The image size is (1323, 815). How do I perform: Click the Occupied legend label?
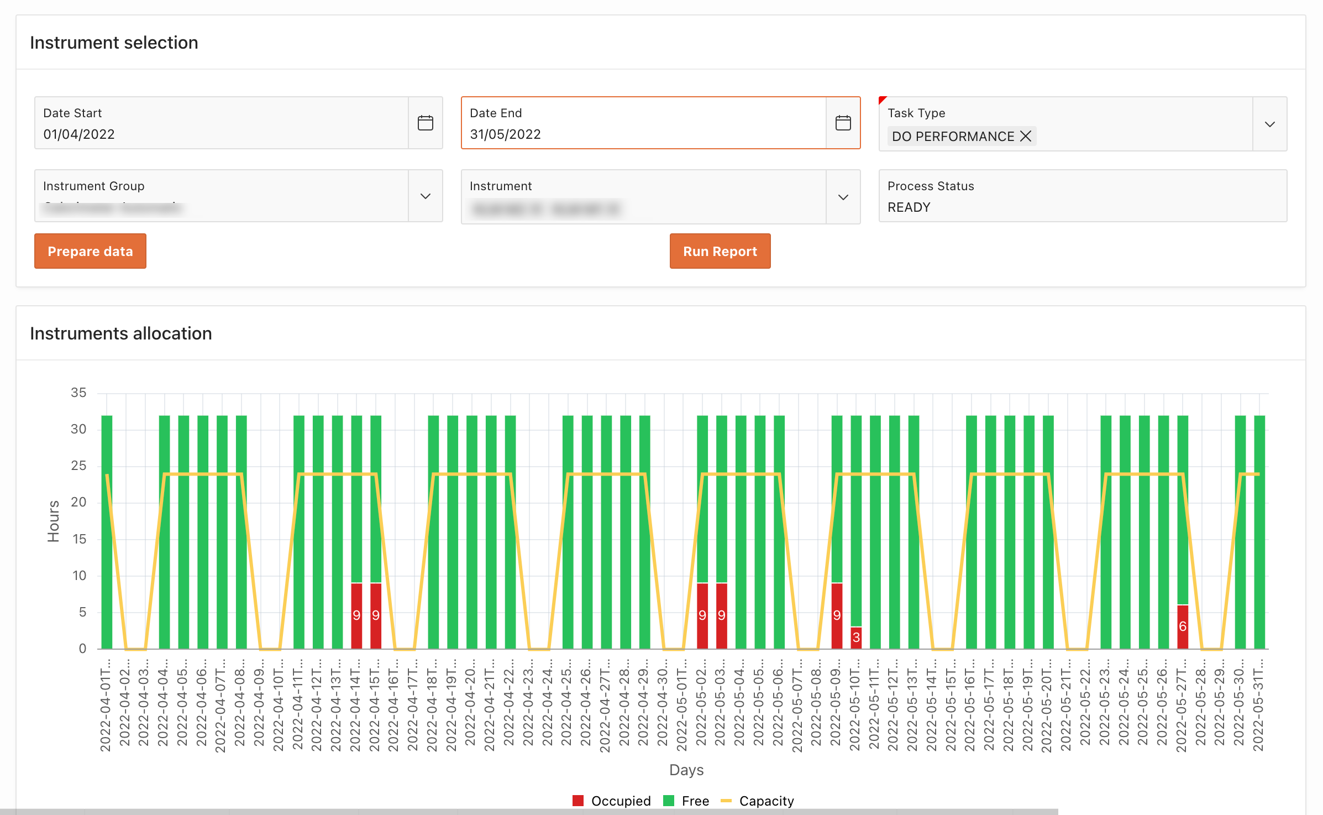click(x=621, y=801)
